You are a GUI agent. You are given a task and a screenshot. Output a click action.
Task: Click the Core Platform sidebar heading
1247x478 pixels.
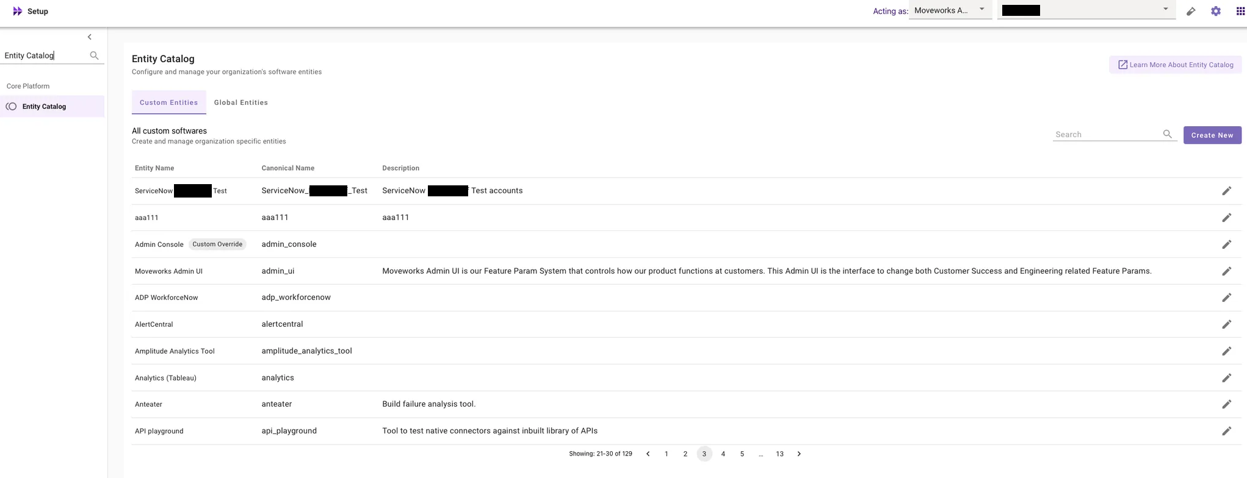pos(28,86)
